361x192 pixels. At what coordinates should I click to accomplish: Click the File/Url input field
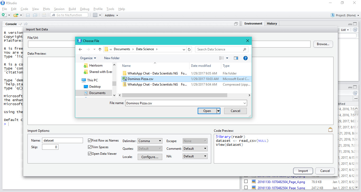(x=169, y=44)
